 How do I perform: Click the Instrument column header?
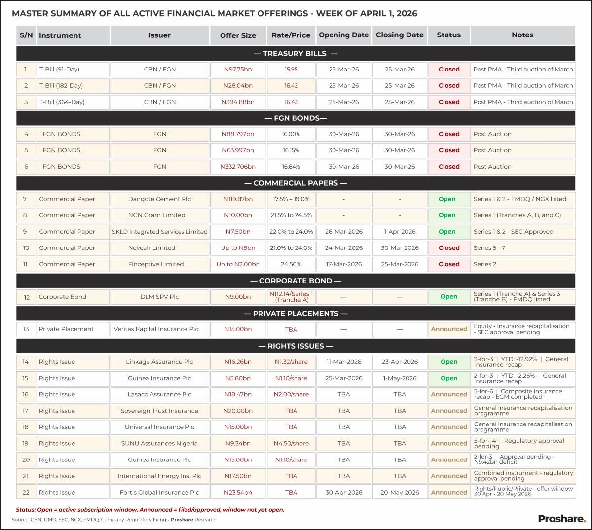(73, 35)
